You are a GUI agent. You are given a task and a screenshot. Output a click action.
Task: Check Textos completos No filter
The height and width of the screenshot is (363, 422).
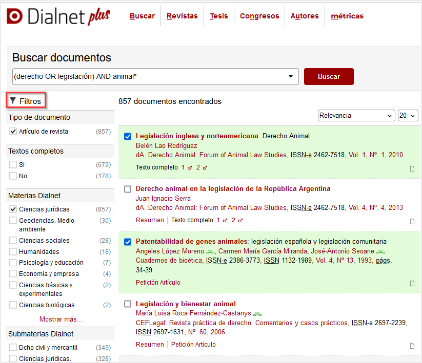(x=13, y=176)
